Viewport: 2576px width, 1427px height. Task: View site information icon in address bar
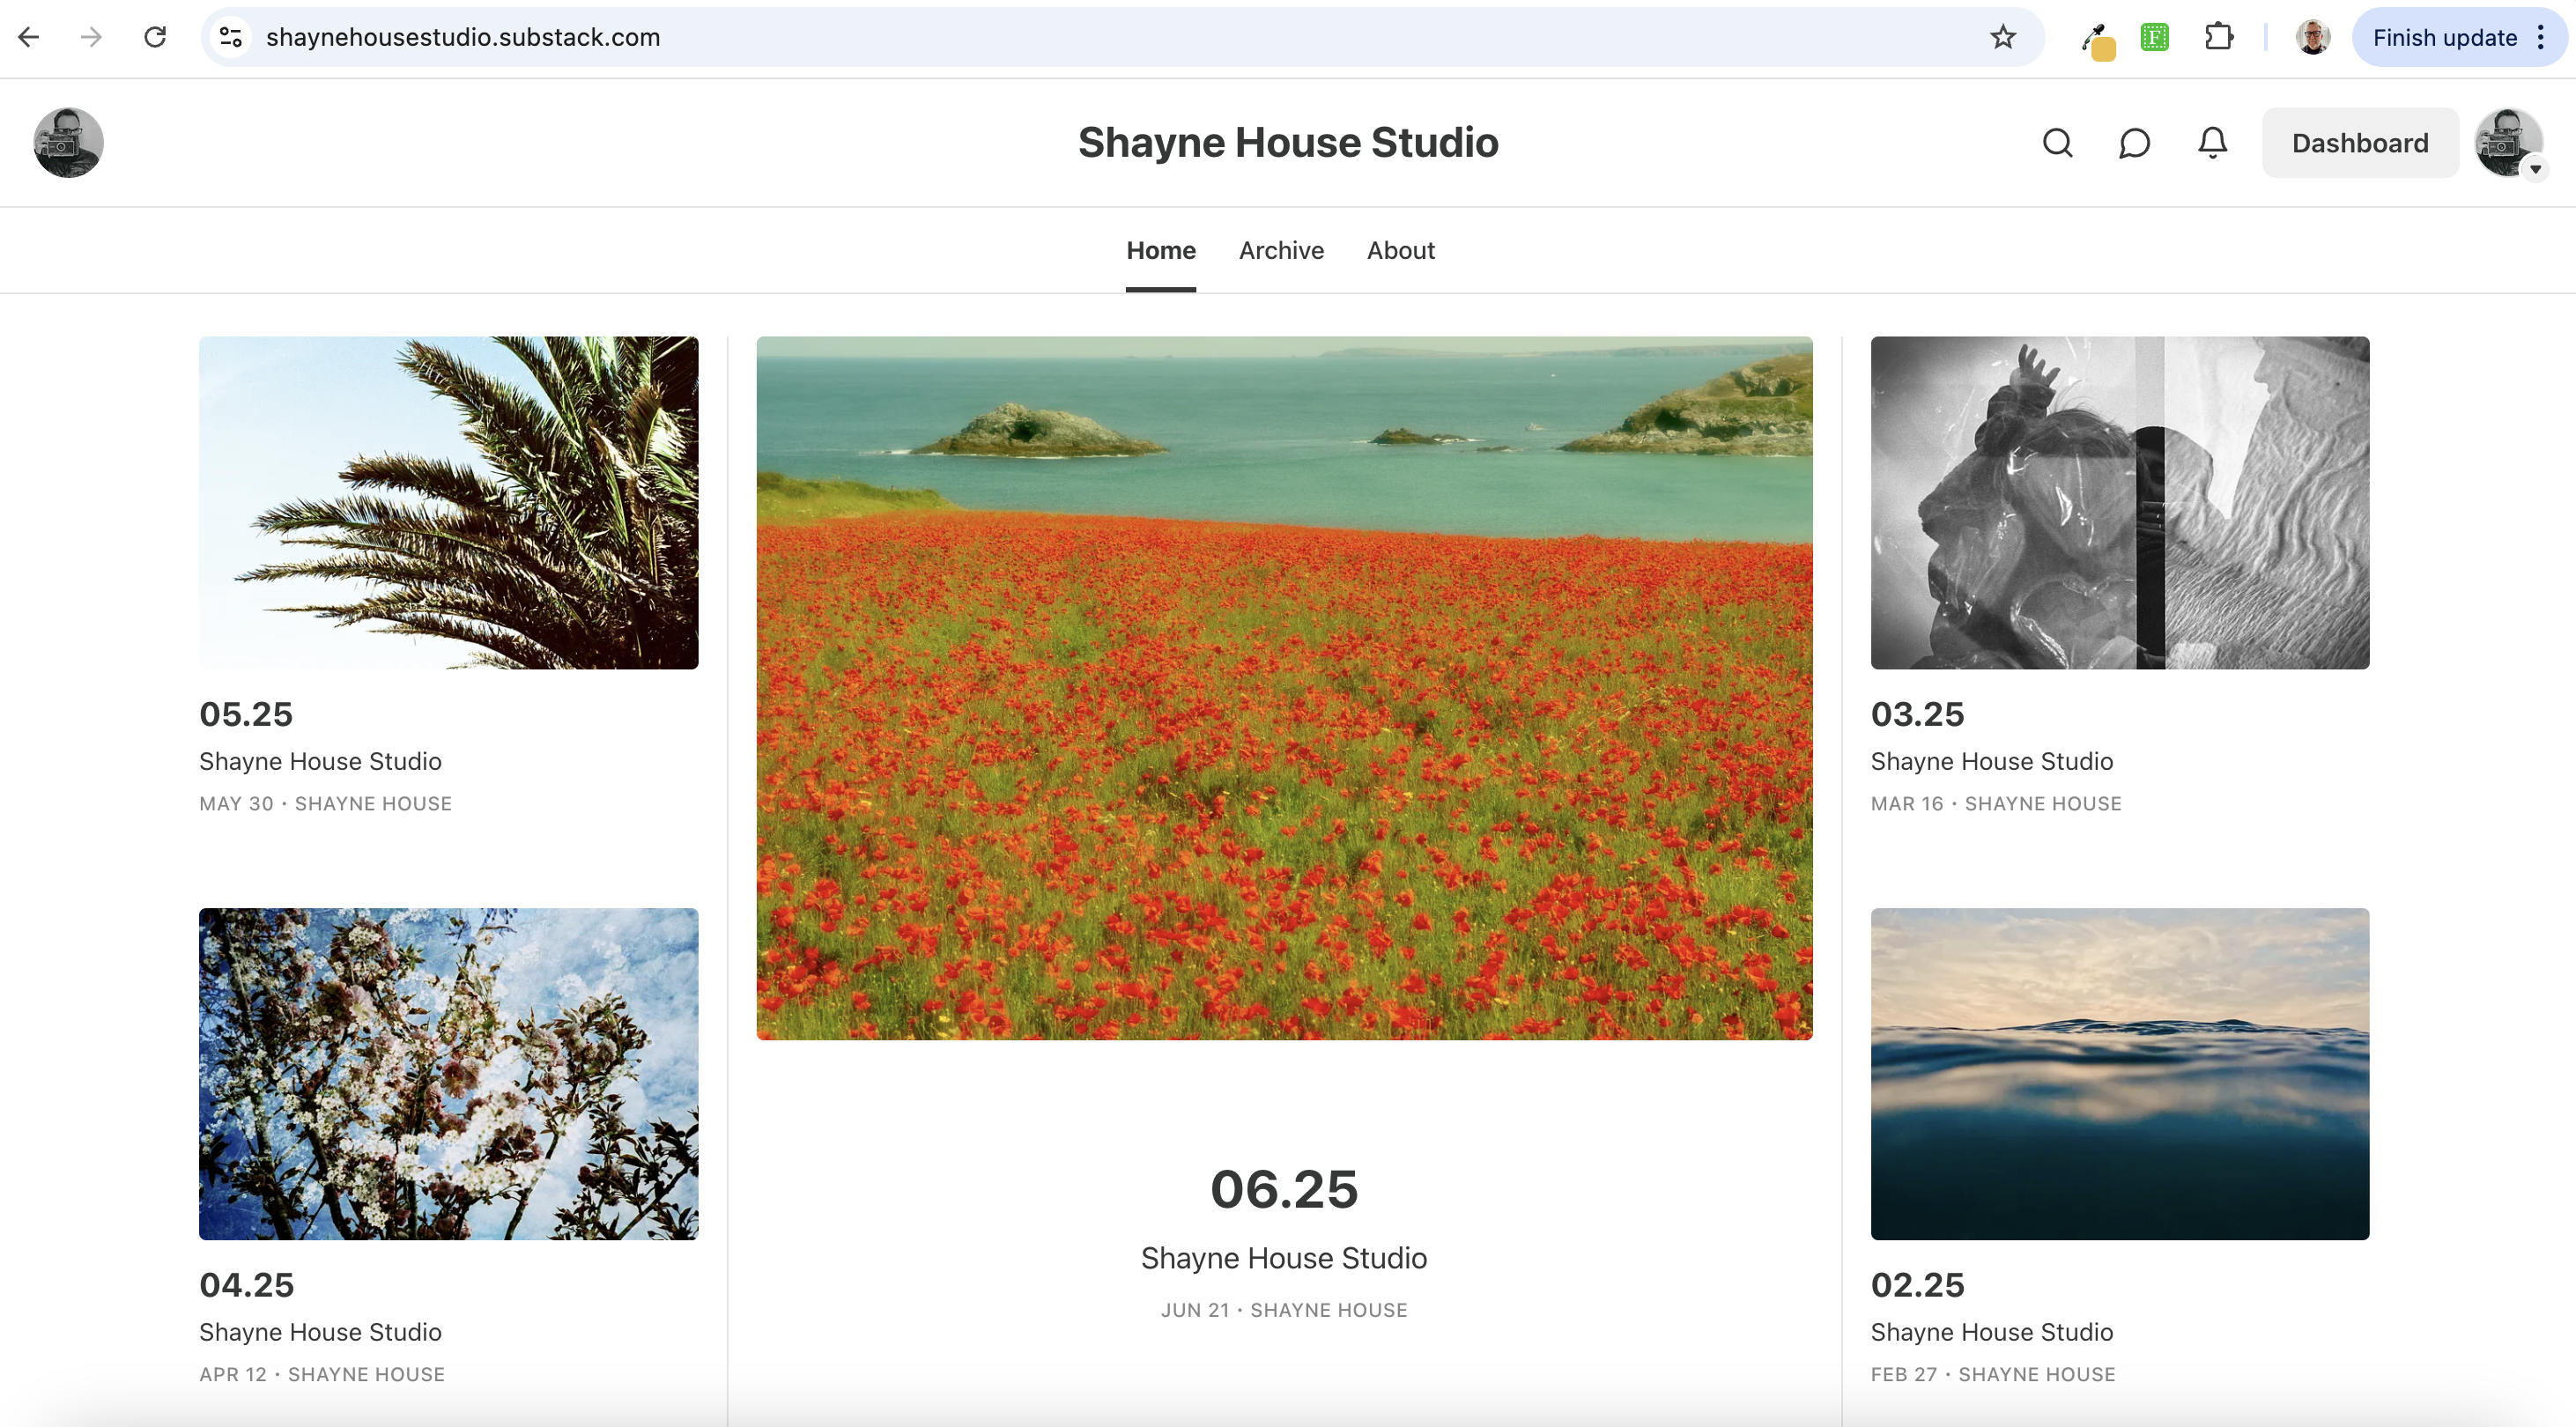(x=231, y=38)
